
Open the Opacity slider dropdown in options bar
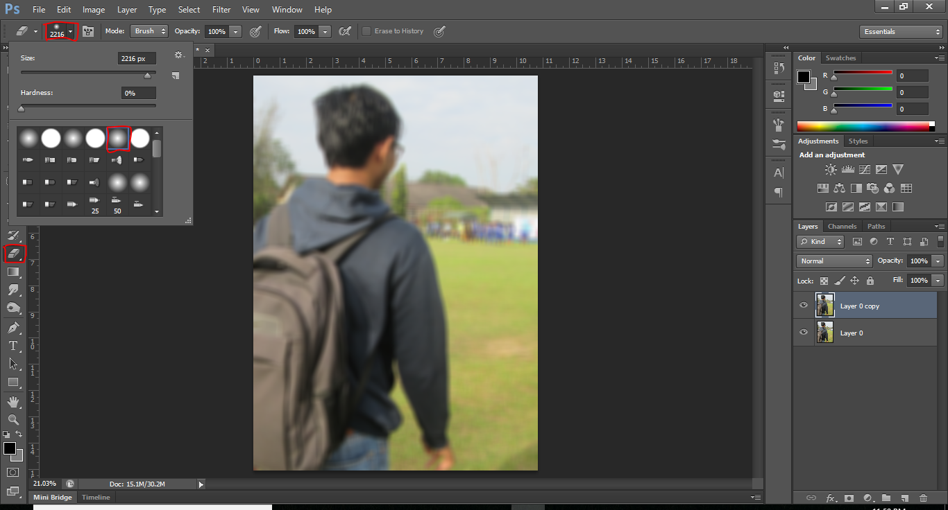(x=236, y=32)
